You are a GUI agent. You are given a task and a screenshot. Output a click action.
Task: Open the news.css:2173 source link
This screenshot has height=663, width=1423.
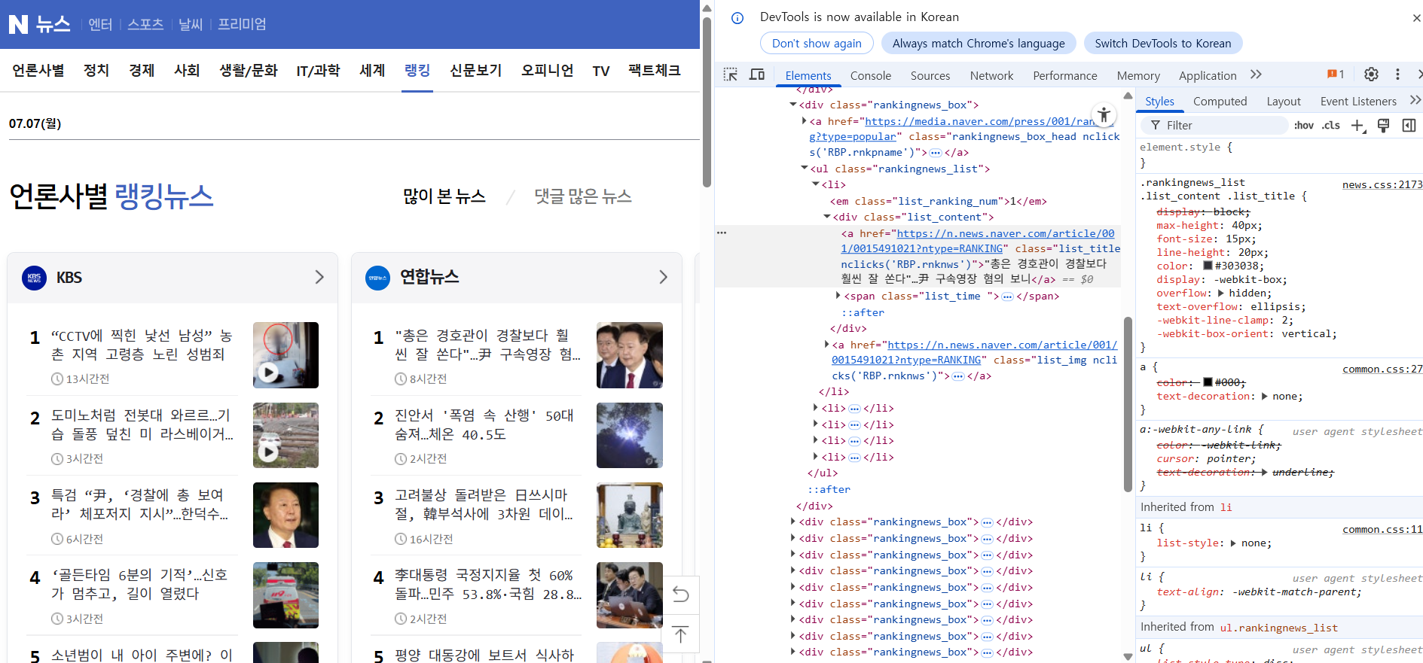pyautogui.click(x=1382, y=184)
